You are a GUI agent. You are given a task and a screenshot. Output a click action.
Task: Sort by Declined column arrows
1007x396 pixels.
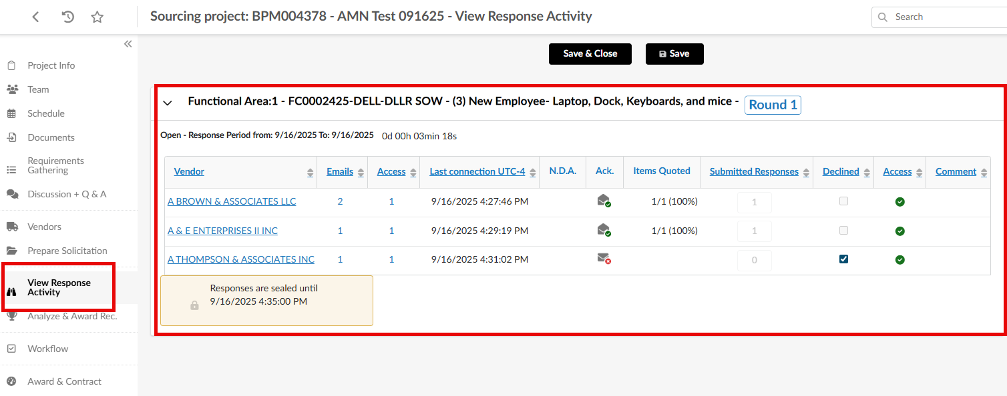(x=867, y=173)
